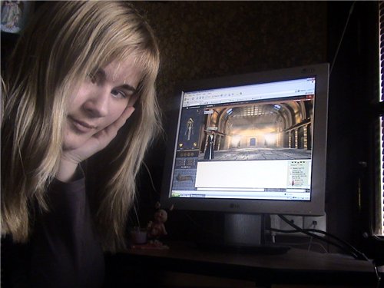This screenshot has width=384, height=288.
Task: Click the send icon right of the chat input
Action: pyautogui.click(x=307, y=190)
